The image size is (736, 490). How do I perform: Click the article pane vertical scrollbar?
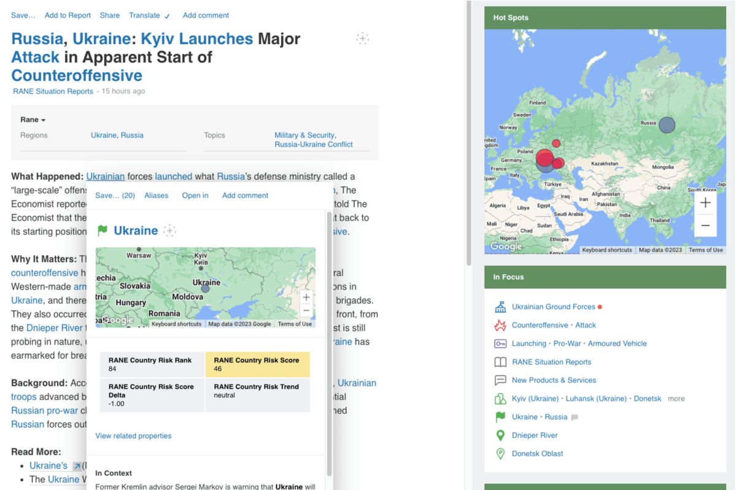pyautogui.click(x=468, y=134)
